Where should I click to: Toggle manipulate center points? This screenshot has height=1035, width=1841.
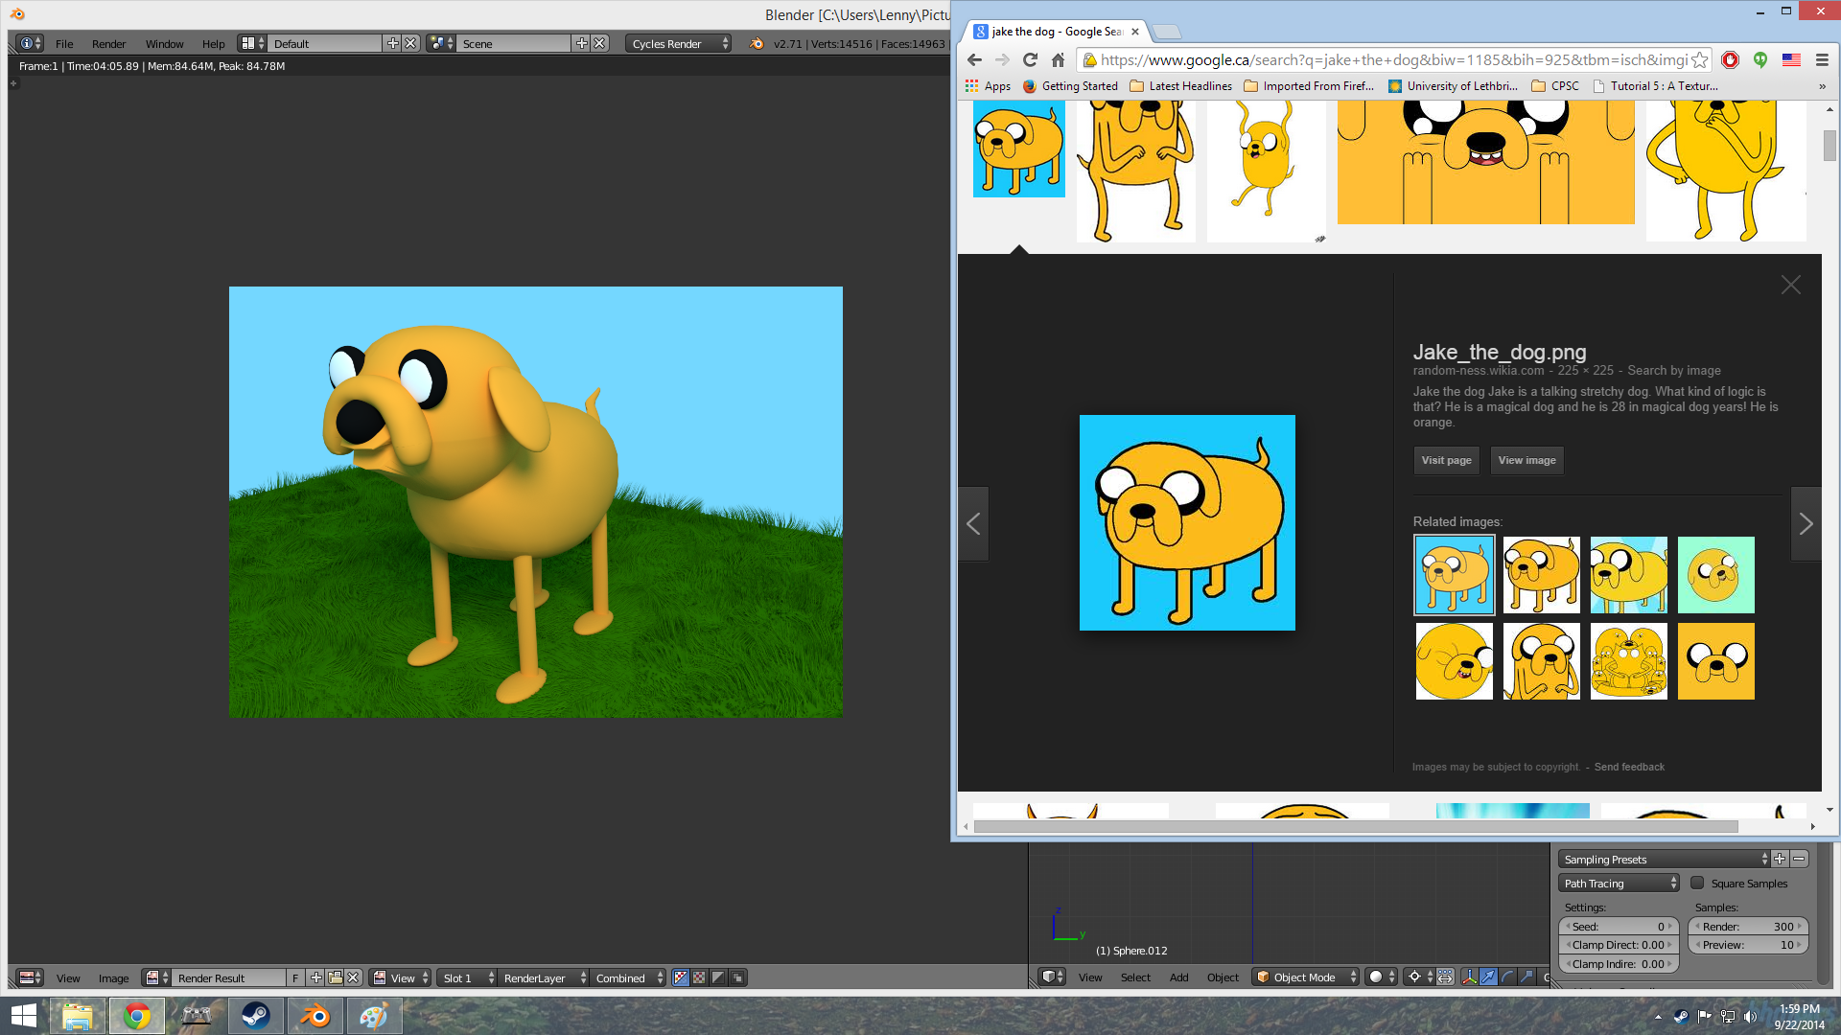tap(1445, 977)
